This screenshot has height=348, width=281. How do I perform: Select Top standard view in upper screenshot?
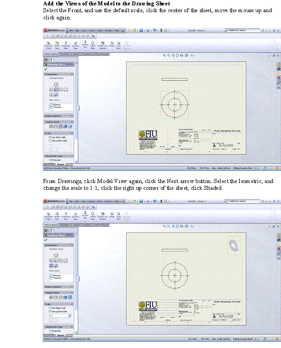(x=56, y=85)
